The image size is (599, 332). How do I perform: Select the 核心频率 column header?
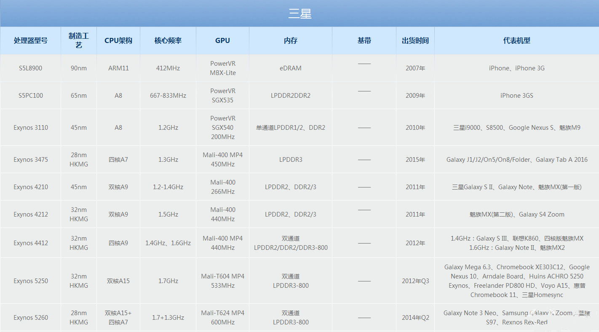168,40
